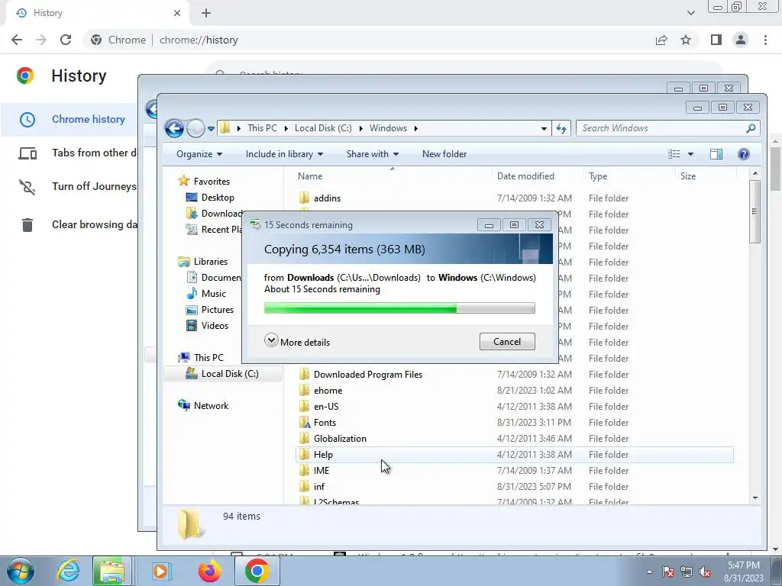Screen dimensions: 782x586
Task: Open Chrome profile avatar icon
Action: pos(741,40)
